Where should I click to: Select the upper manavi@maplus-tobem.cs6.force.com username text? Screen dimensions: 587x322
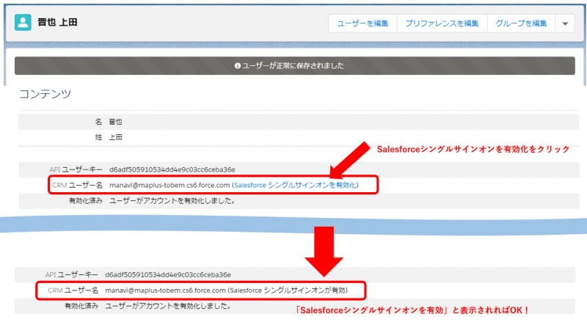(169, 185)
